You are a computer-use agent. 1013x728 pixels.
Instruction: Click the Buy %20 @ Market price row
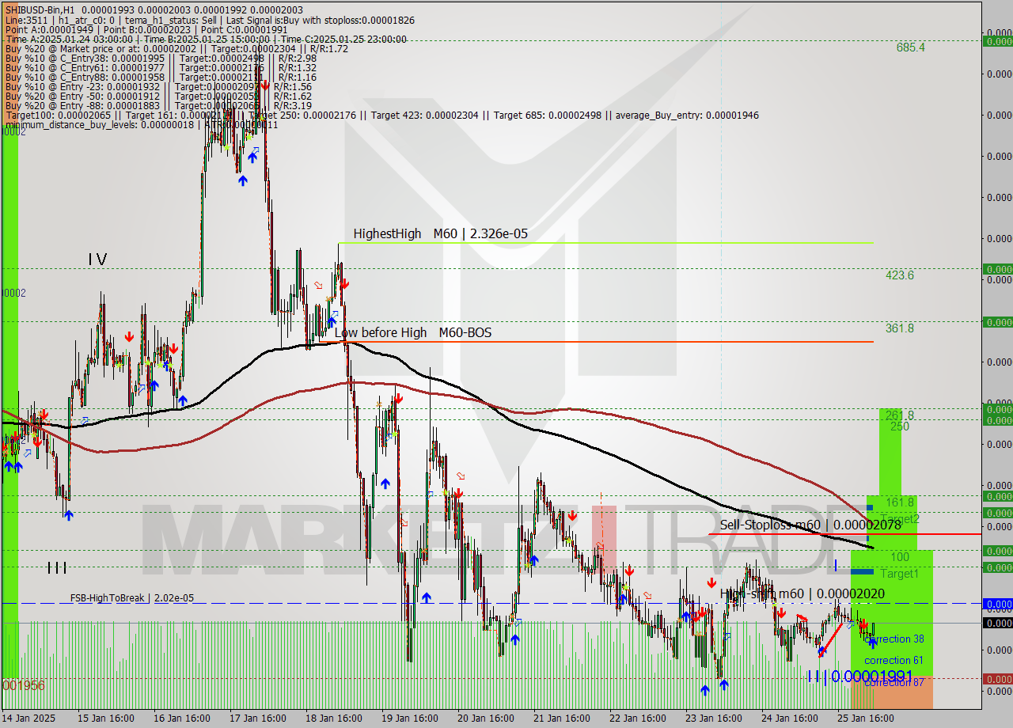coord(176,48)
